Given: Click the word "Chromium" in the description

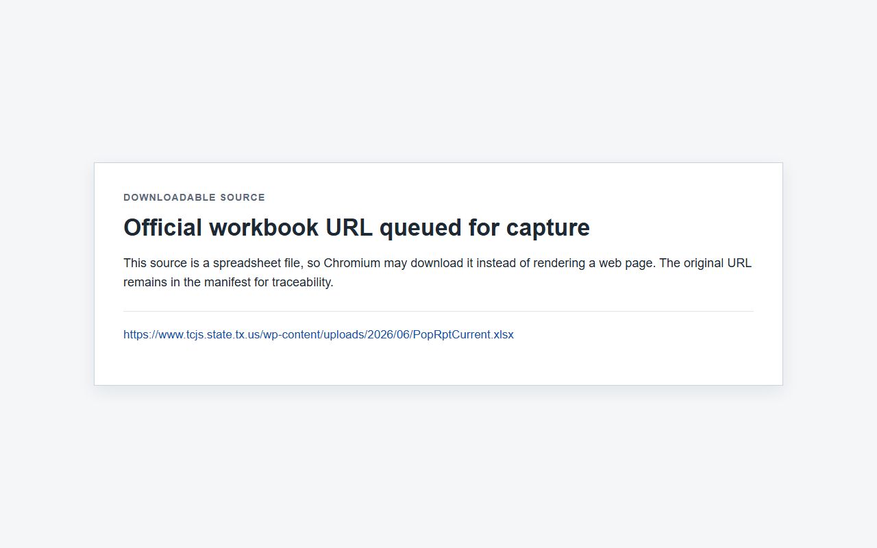Looking at the screenshot, I should coord(351,263).
